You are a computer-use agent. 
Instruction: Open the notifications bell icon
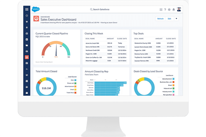pos(174,9)
